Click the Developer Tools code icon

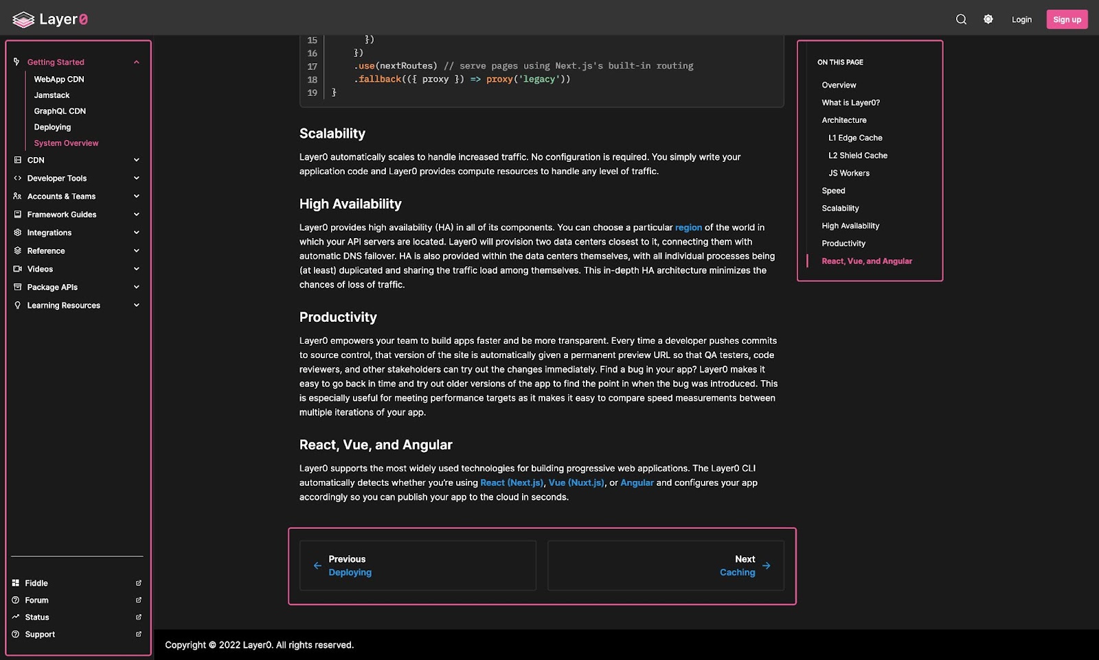(x=17, y=178)
